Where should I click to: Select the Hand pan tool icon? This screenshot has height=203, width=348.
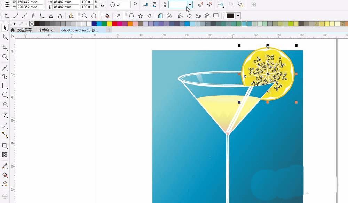click(x=93, y=16)
